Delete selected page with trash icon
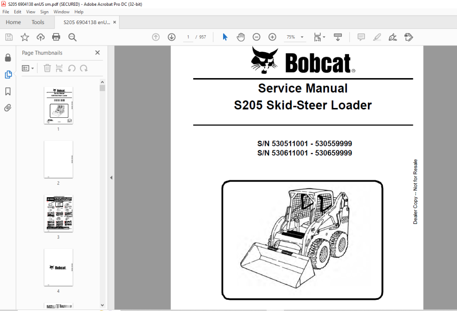This screenshot has width=457, height=311. coord(47,68)
